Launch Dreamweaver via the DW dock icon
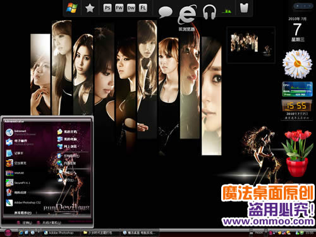The height and width of the screenshot is (237, 316). 131,8
